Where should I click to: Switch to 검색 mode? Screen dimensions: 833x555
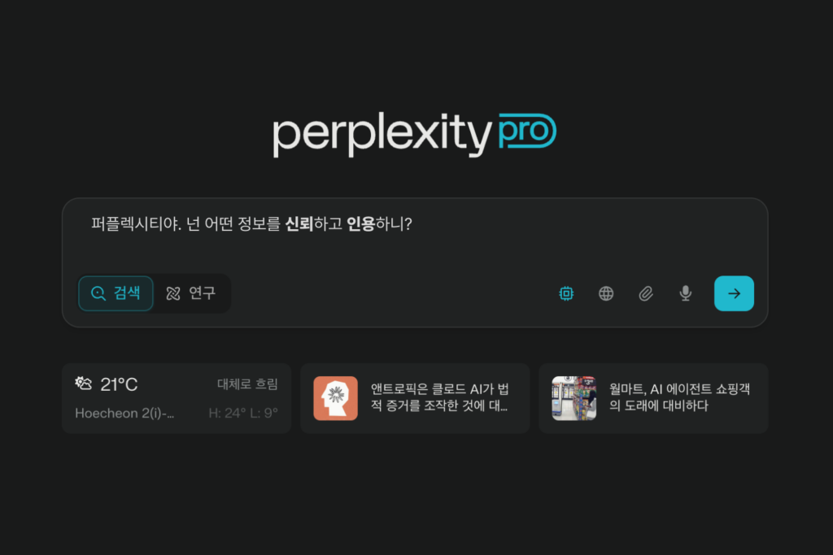tap(116, 293)
